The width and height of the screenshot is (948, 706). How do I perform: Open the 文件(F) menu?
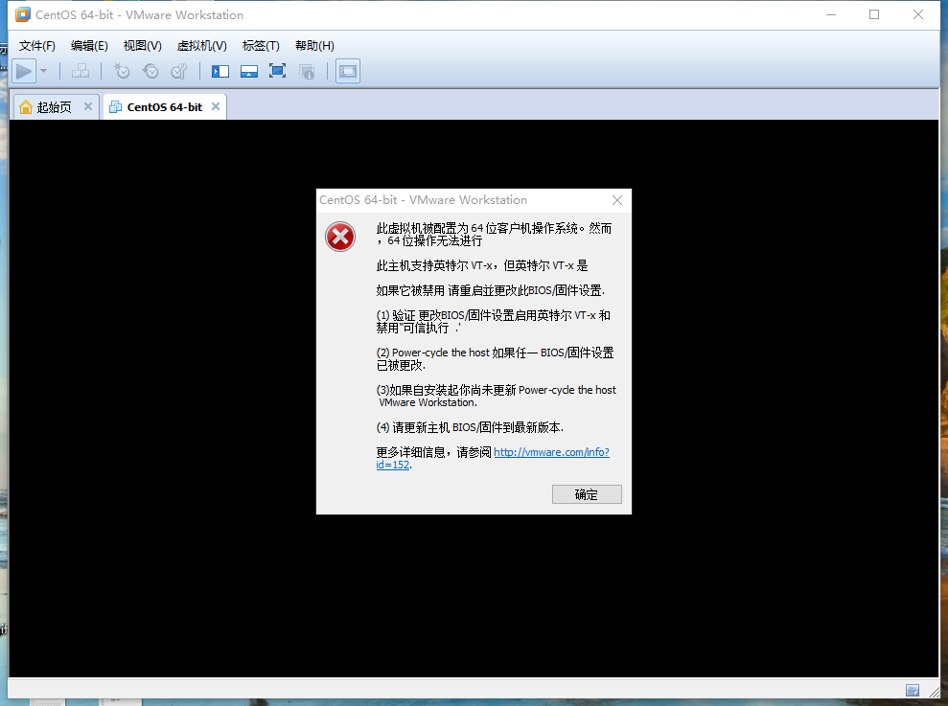[x=36, y=46]
